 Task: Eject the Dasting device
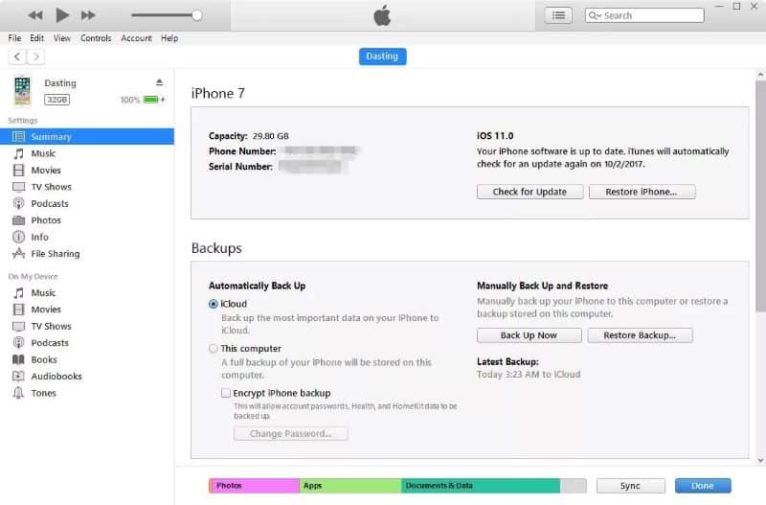tap(159, 82)
